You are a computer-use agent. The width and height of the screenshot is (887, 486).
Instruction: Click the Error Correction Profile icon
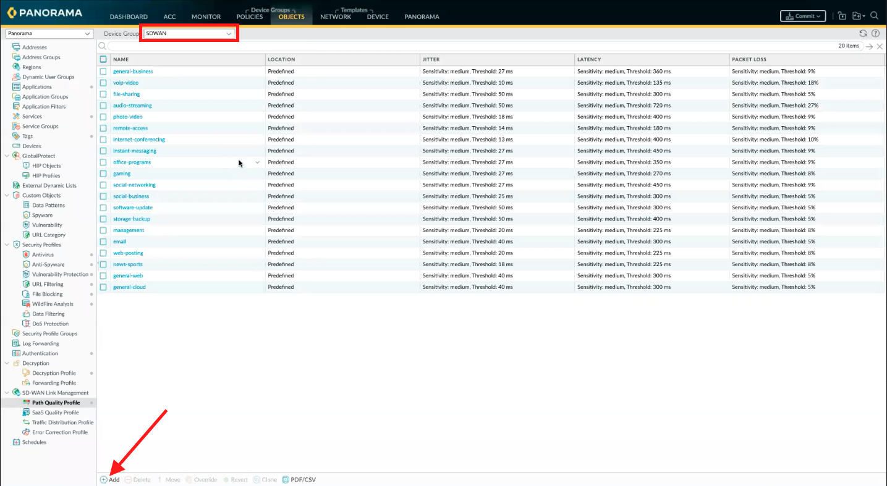[x=27, y=432]
